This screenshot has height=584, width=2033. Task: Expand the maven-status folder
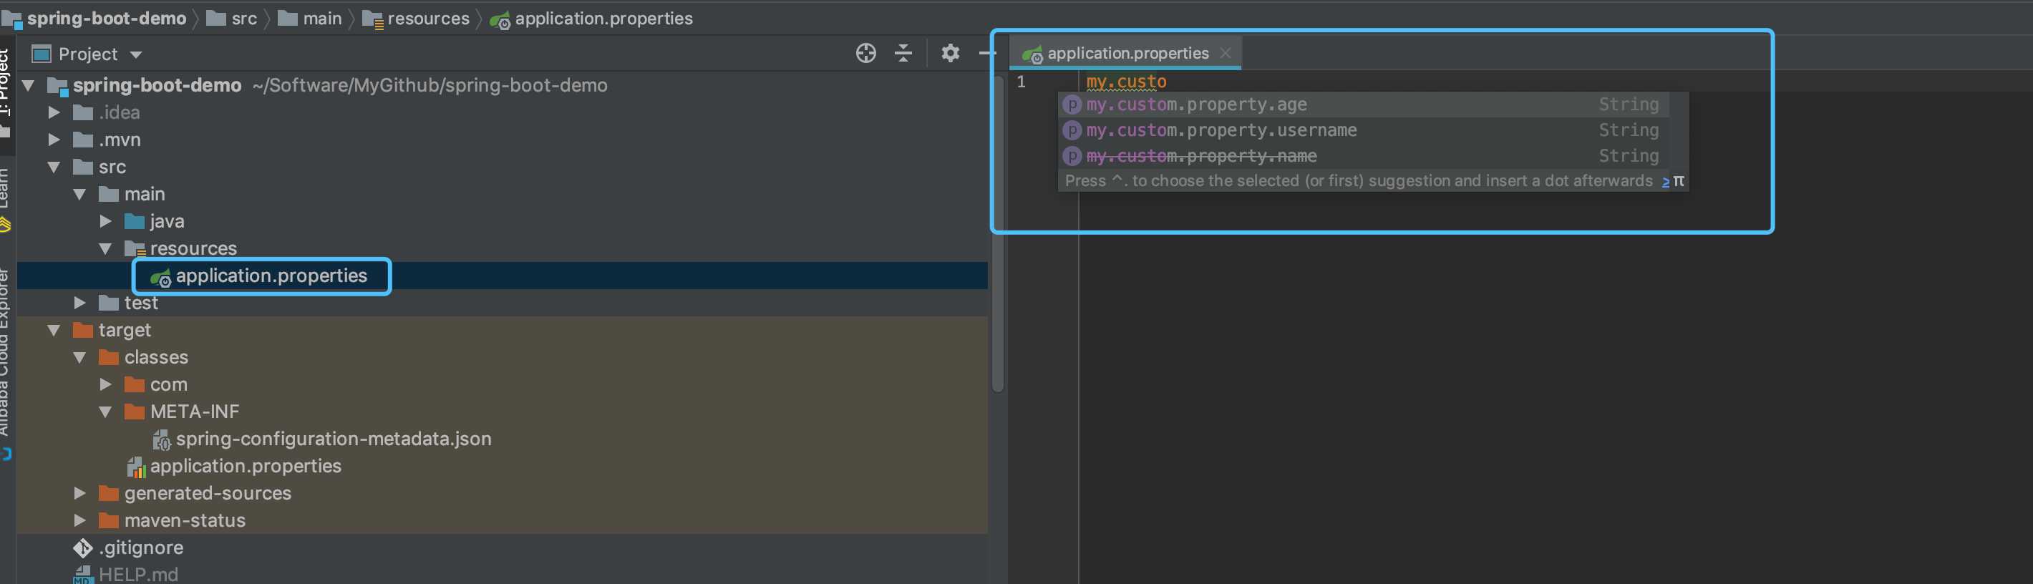point(79,521)
